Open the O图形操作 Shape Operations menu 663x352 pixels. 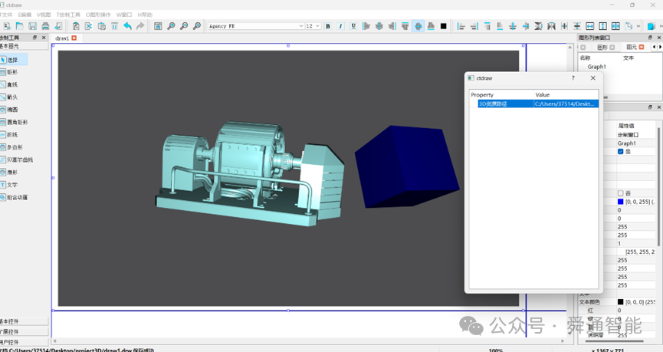[99, 15]
